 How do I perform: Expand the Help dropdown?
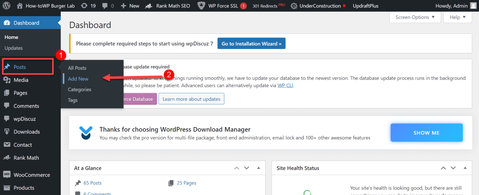click(x=457, y=17)
